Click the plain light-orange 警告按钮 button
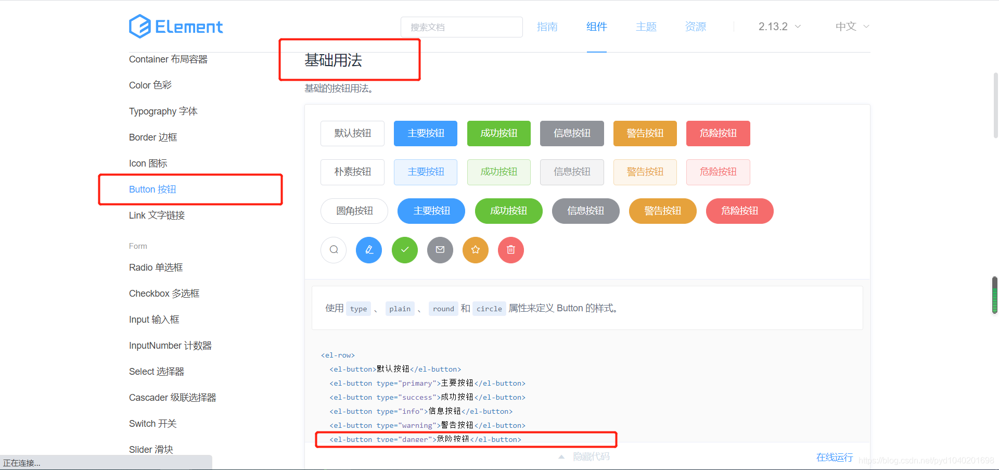The width and height of the screenshot is (999, 470). [x=645, y=172]
